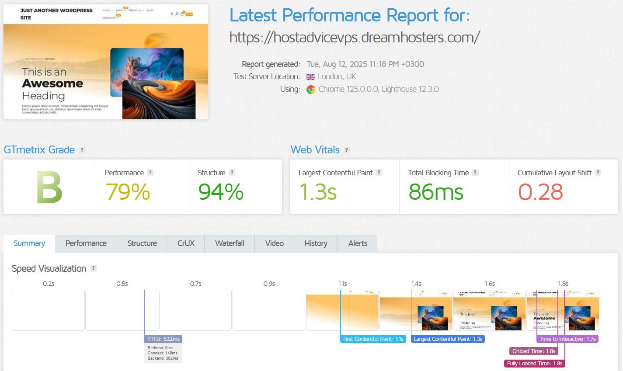Open the Performance tab
This screenshot has height=371, width=623.
[x=86, y=243]
